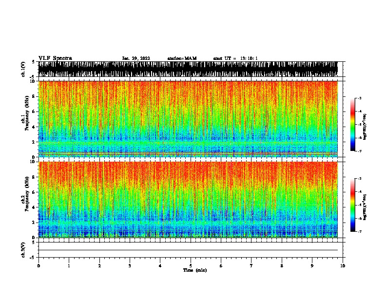Click time axis tick label 0
The height and width of the screenshot is (298, 386).
pyautogui.click(x=39, y=266)
